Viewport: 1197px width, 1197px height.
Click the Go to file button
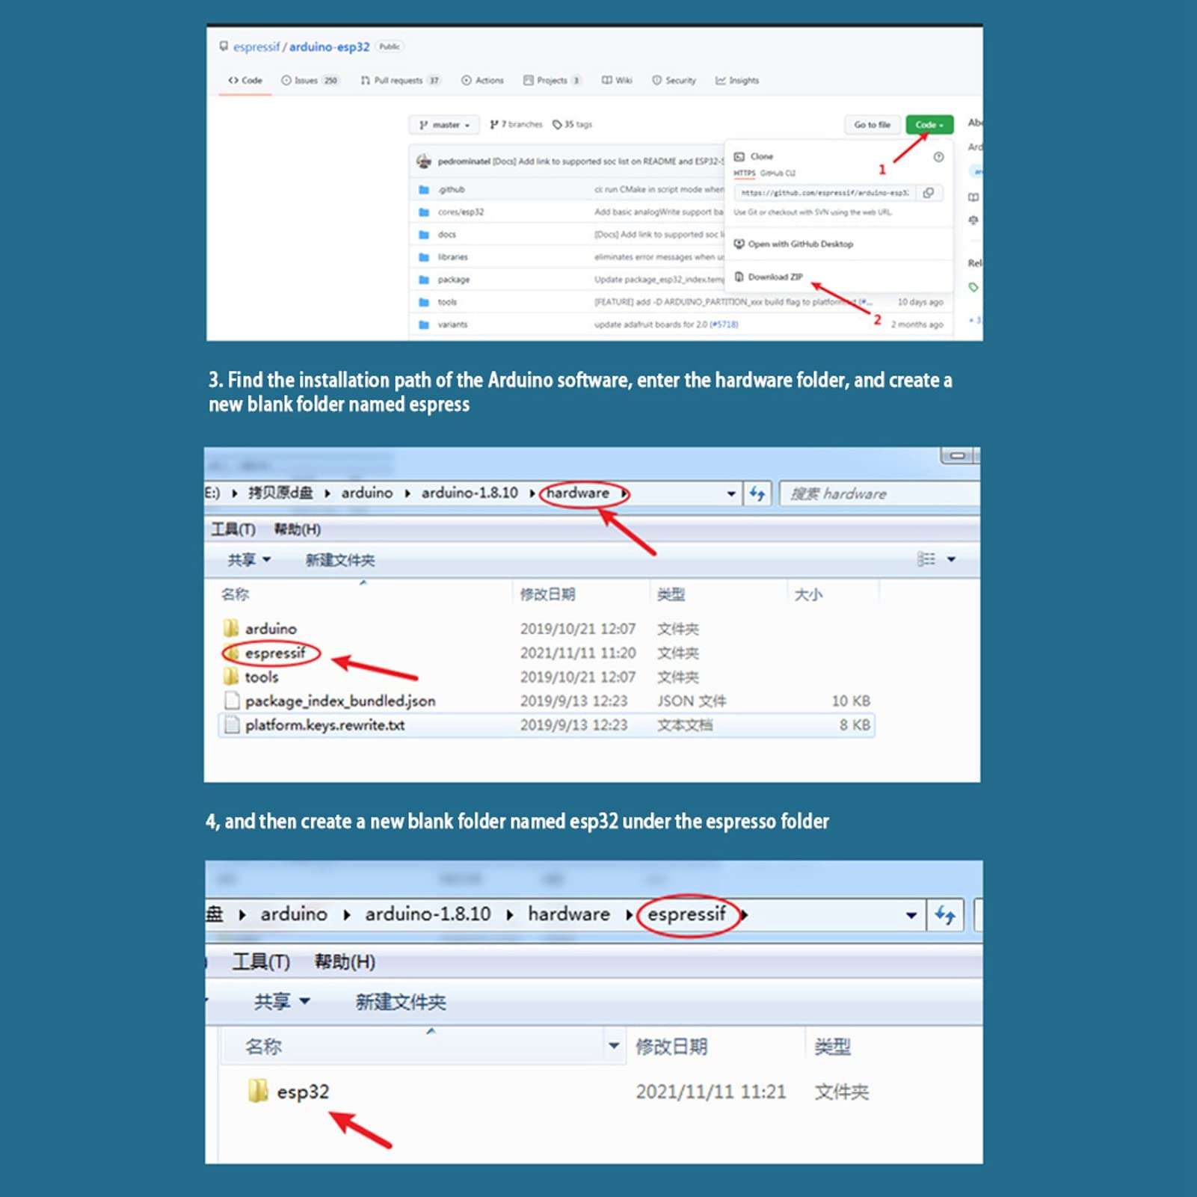pyautogui.click(x=872, y=125)
